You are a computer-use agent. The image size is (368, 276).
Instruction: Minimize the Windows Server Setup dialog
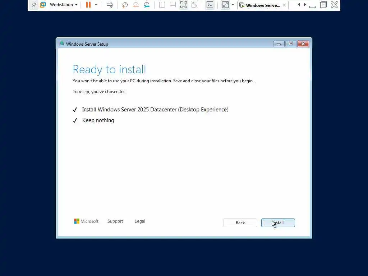point(279,44)
